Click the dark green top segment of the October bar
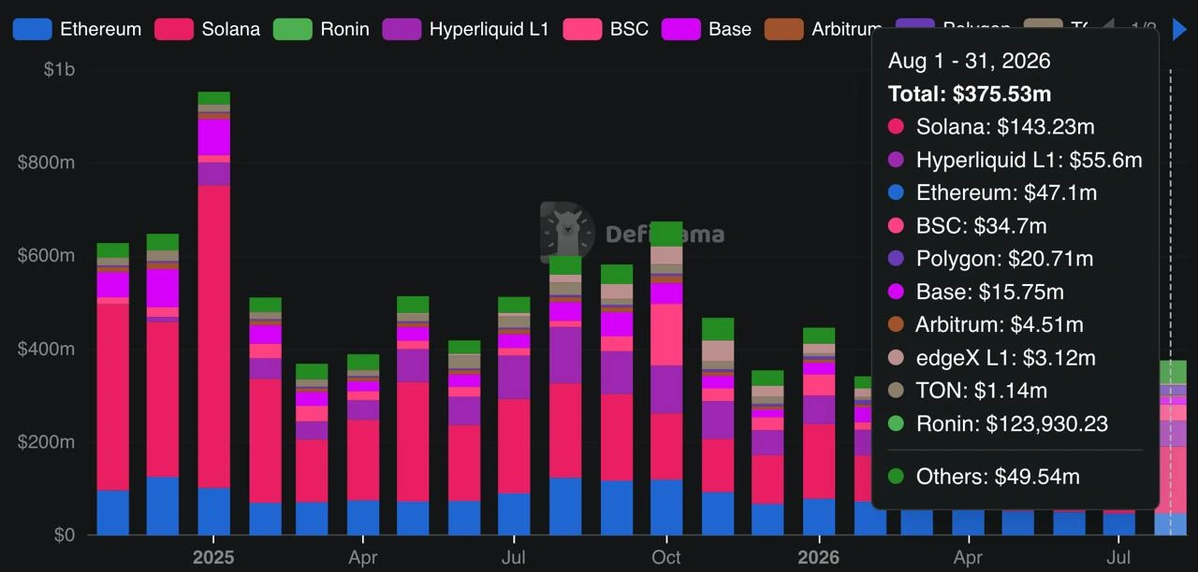 click(x=666, y=234)
